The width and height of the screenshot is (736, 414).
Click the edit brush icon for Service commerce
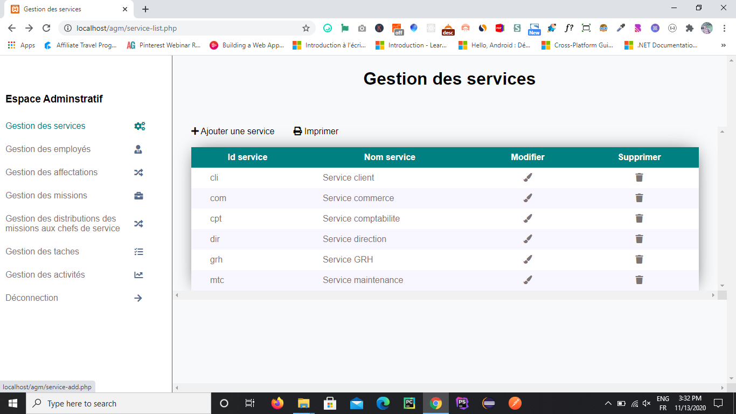[527, 198]
